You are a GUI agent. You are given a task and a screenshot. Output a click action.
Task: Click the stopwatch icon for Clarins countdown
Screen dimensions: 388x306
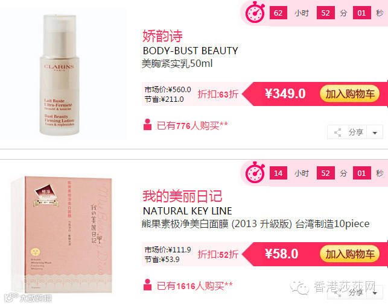[x=255, y=13]
